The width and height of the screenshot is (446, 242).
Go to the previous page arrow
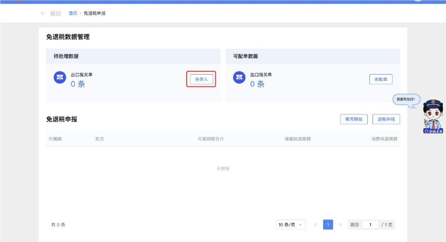point(315,225)
